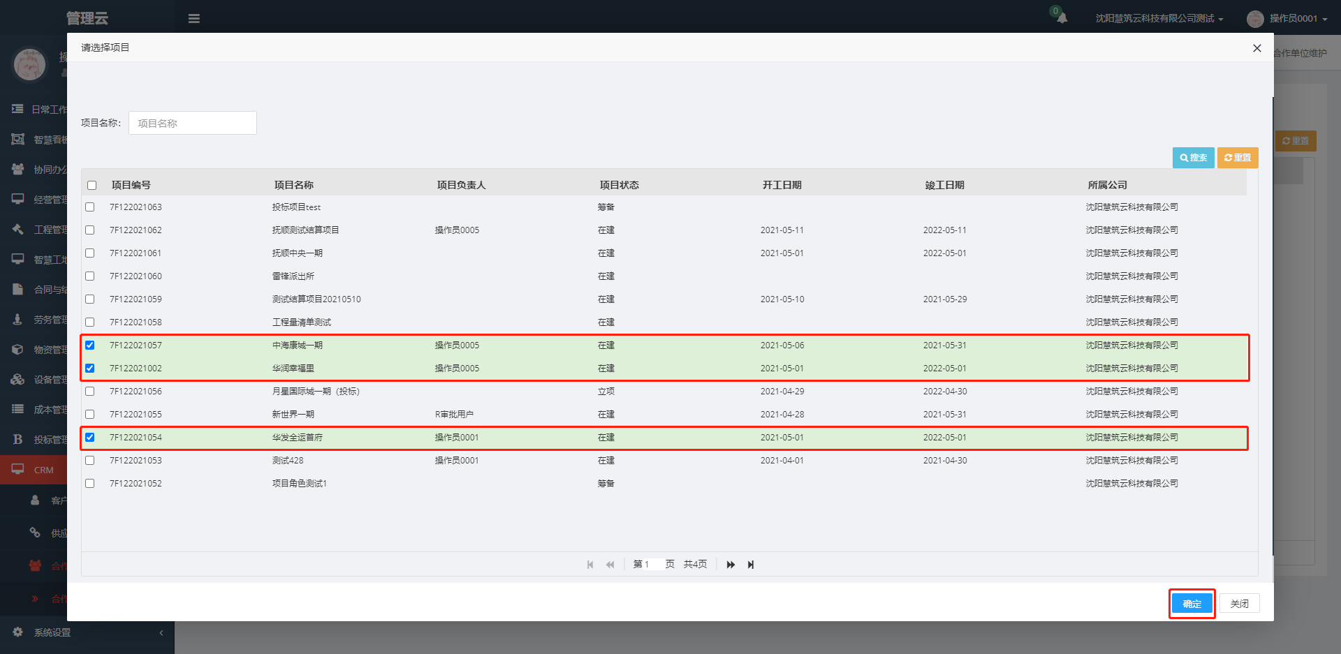Image resolution: width=1341 pixels, height=654 pixels.
Task: Click the orange 重置 button in dialog
Action: (1238, 158)
